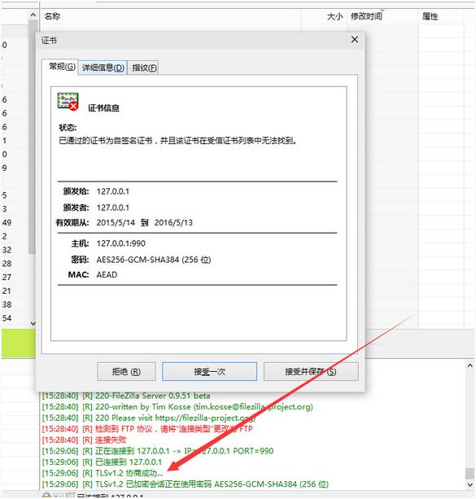Sort files by 修改时间 column header
This screenshot has width=476, height=499.
point(366,16)
